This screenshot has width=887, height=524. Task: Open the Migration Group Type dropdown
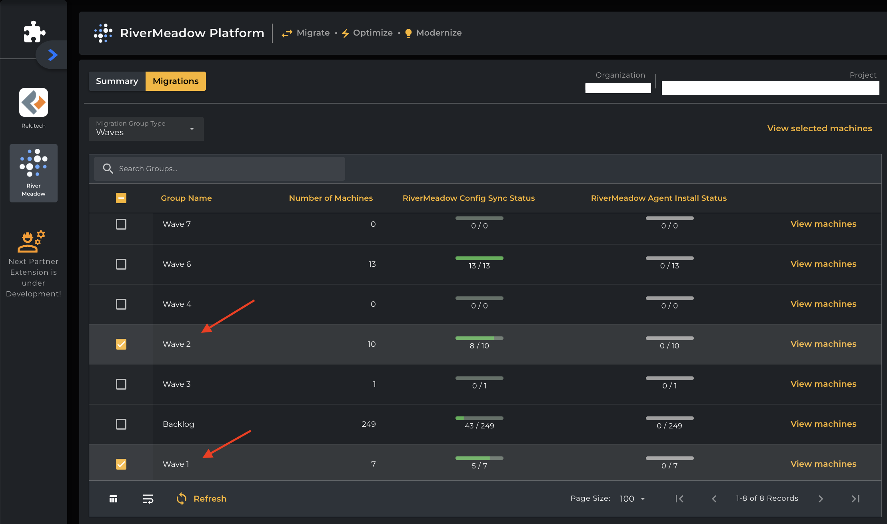click(146, 129)
